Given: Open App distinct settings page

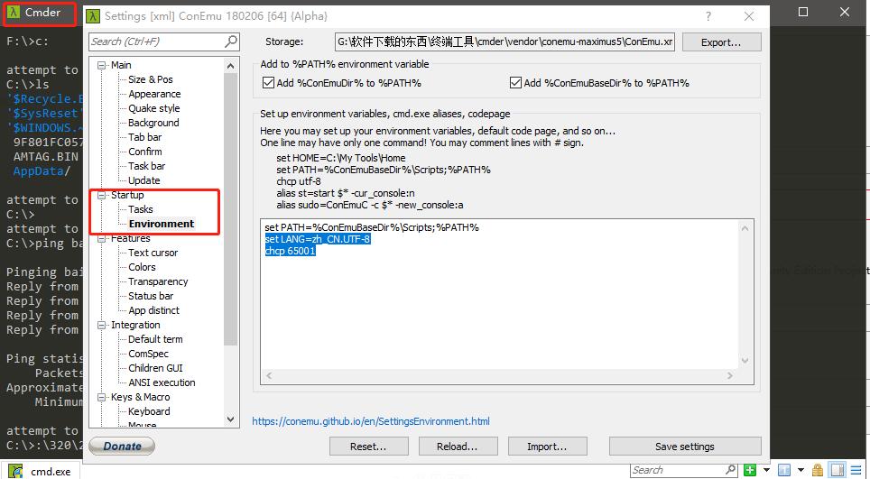Looking at the screenshot, I should 153,310.
